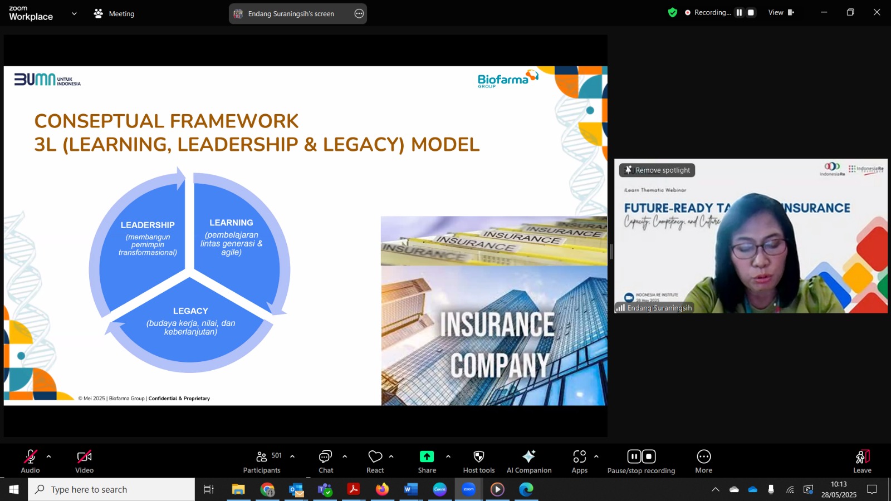
Task: Switch to the Meeting tab
Action: coord(114,13)
